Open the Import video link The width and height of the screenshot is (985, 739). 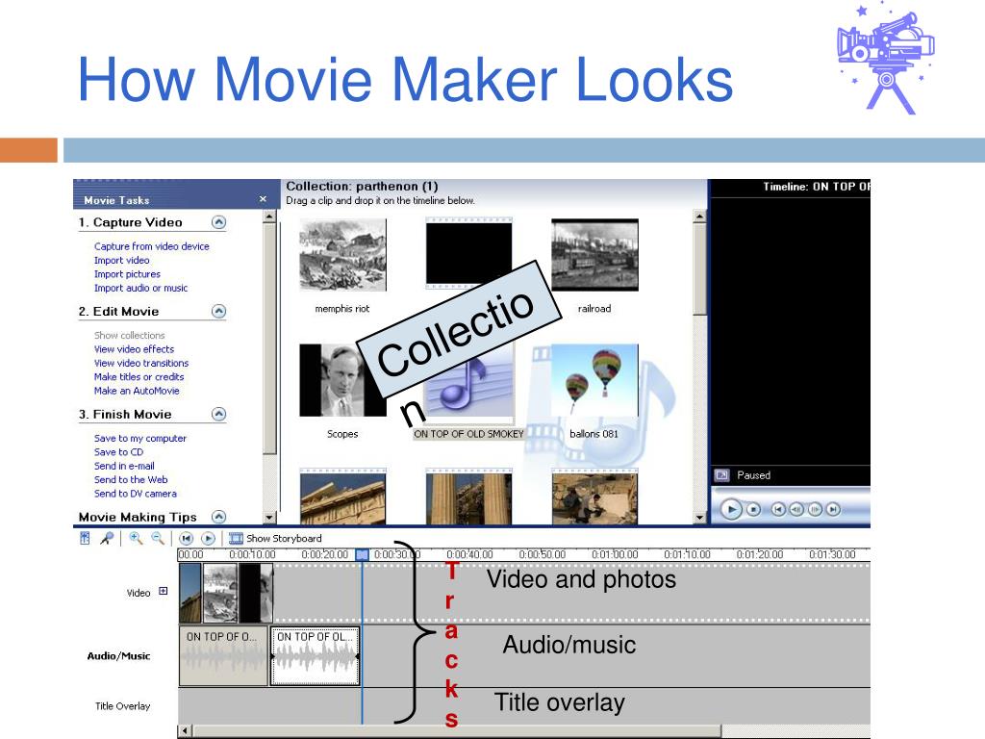[122, 260]
